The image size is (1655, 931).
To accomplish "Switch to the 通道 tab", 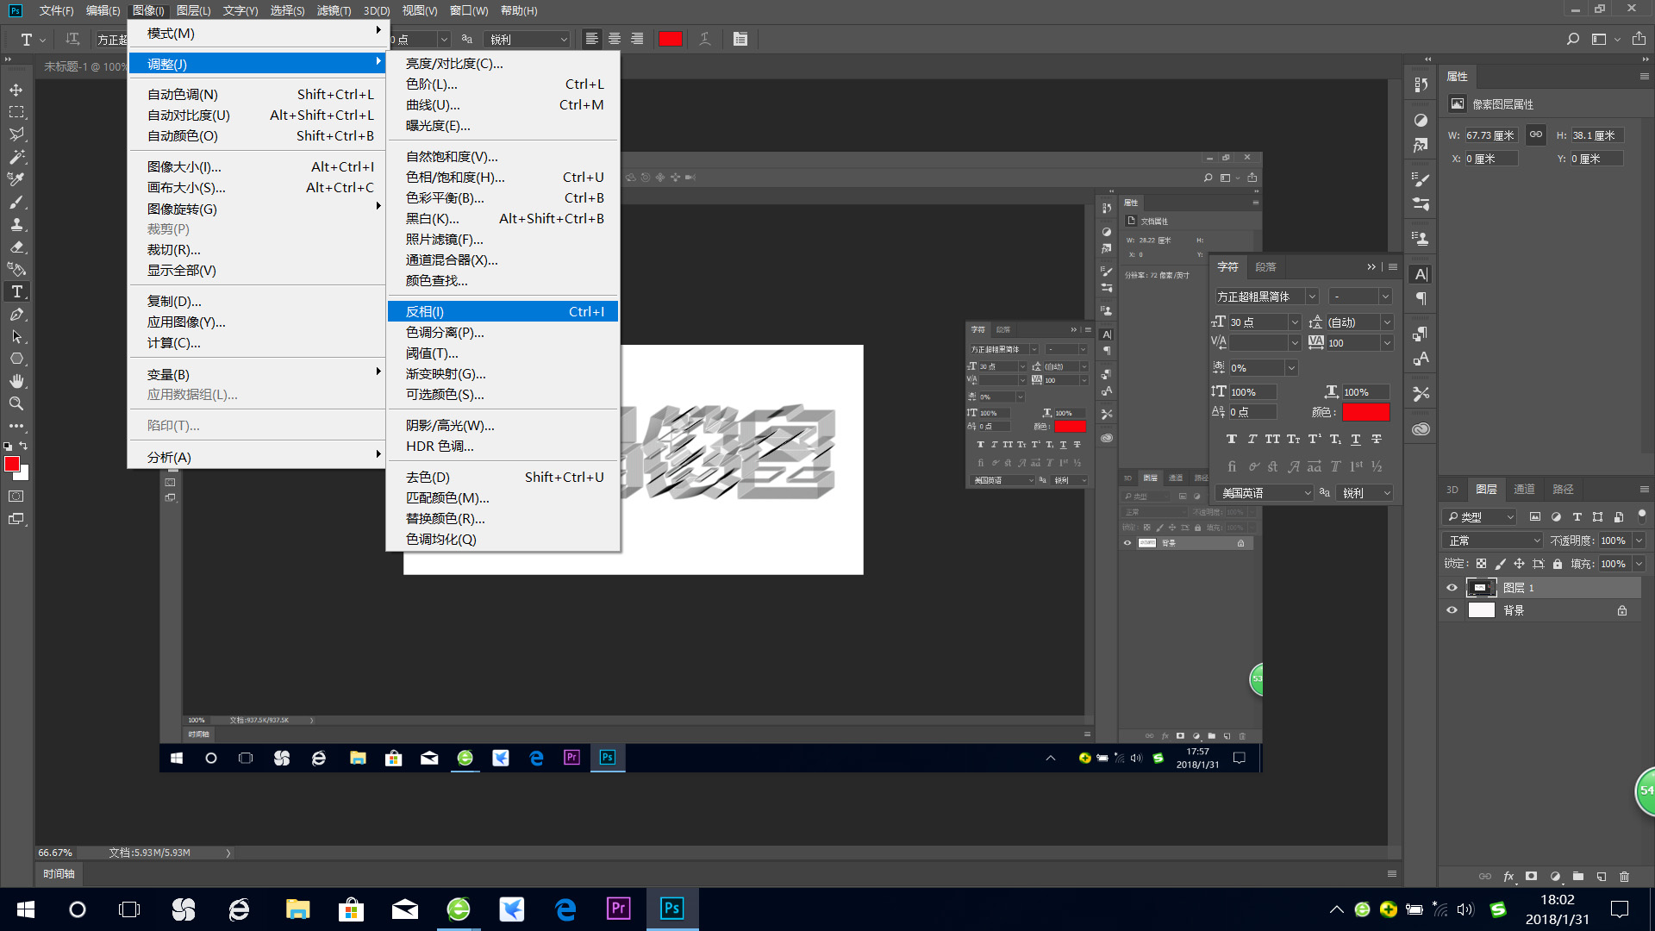I will click(1524, 489).
